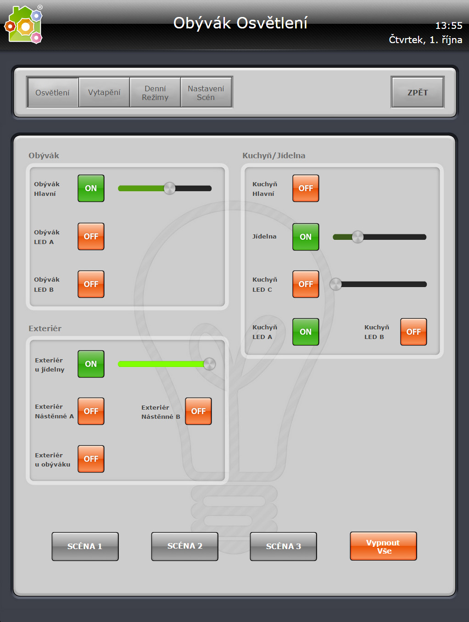Enable Kuchyň LED B light
469x622 pixels.
tap(413, 332)
